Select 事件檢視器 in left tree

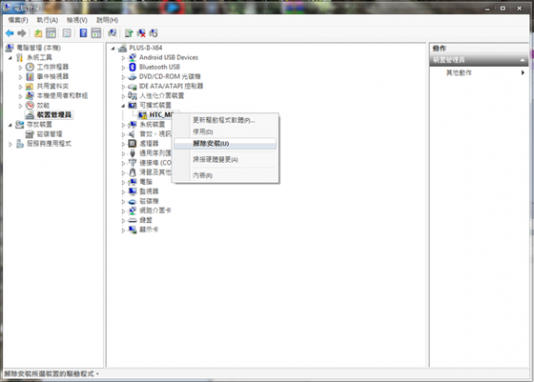click(52, 76)
